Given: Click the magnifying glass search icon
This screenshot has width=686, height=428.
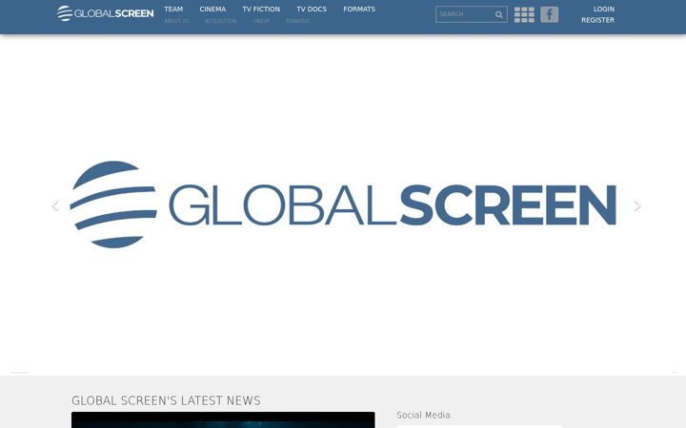Looking at the screenshot, I should click(498, 15).
